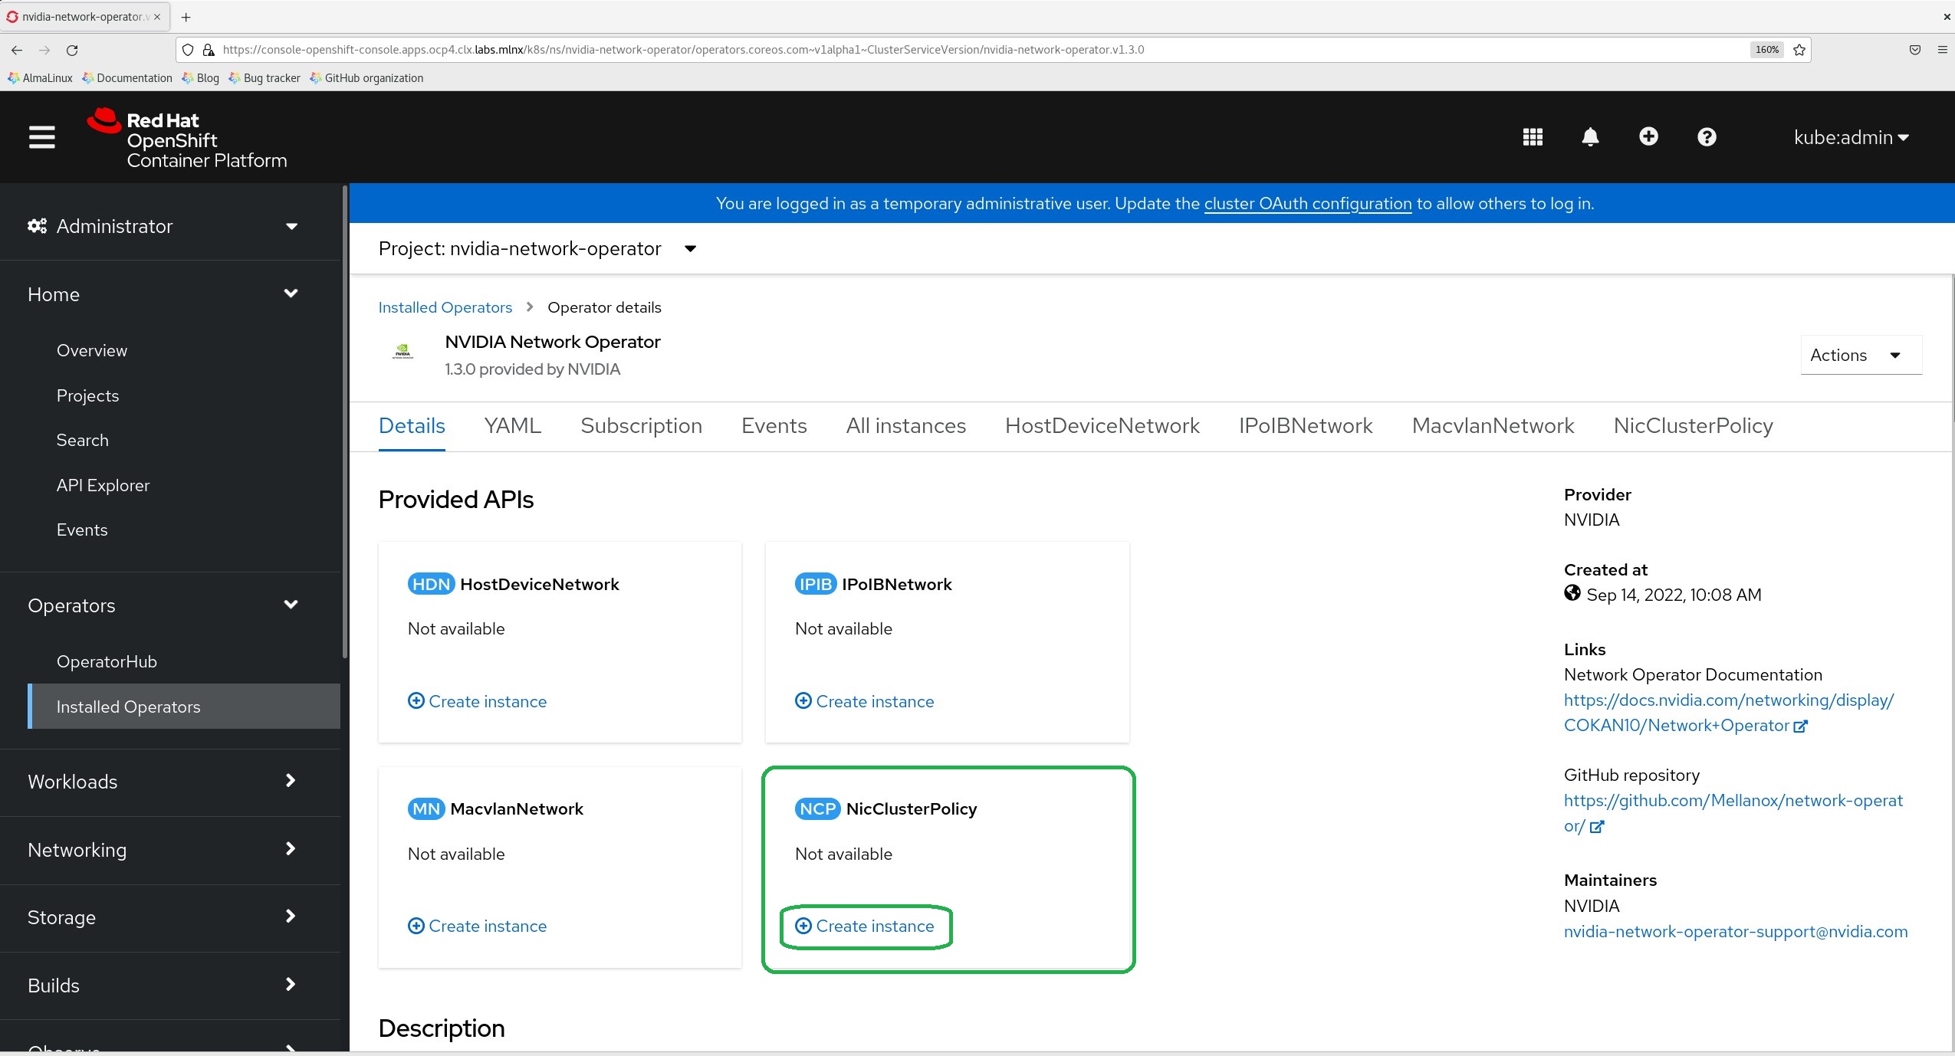This screenshot has width=1955, height=1056.
Task: Open the notifications bell
Action: click(x=1590, y=137)
